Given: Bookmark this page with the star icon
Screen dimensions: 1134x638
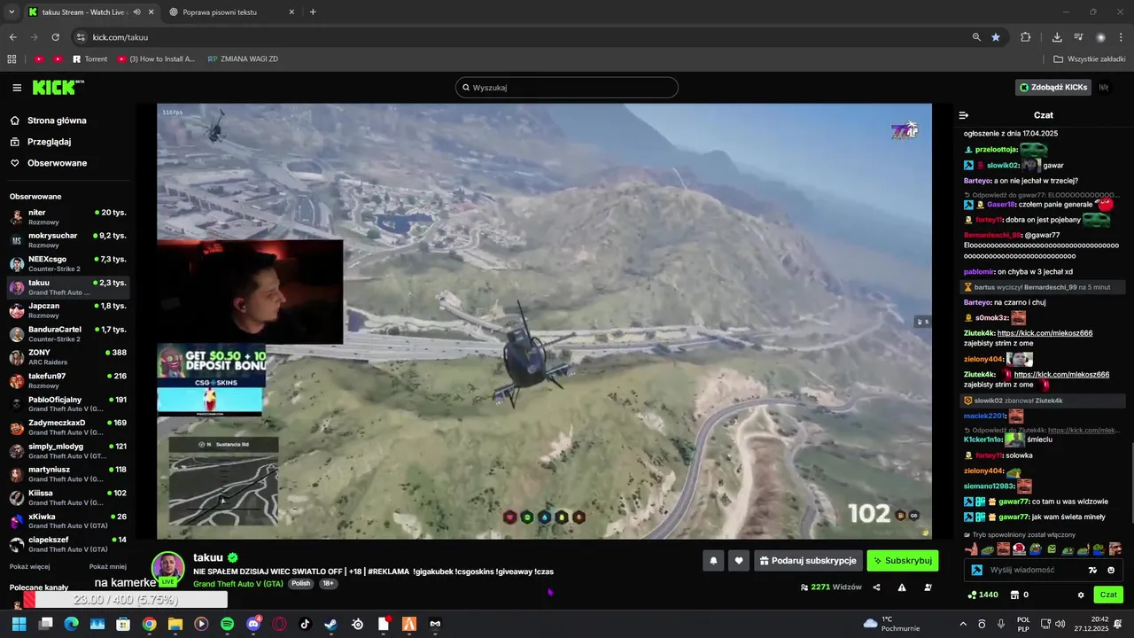Looking at the screenshot, I should pyautogui.click(x=996, y=37).
